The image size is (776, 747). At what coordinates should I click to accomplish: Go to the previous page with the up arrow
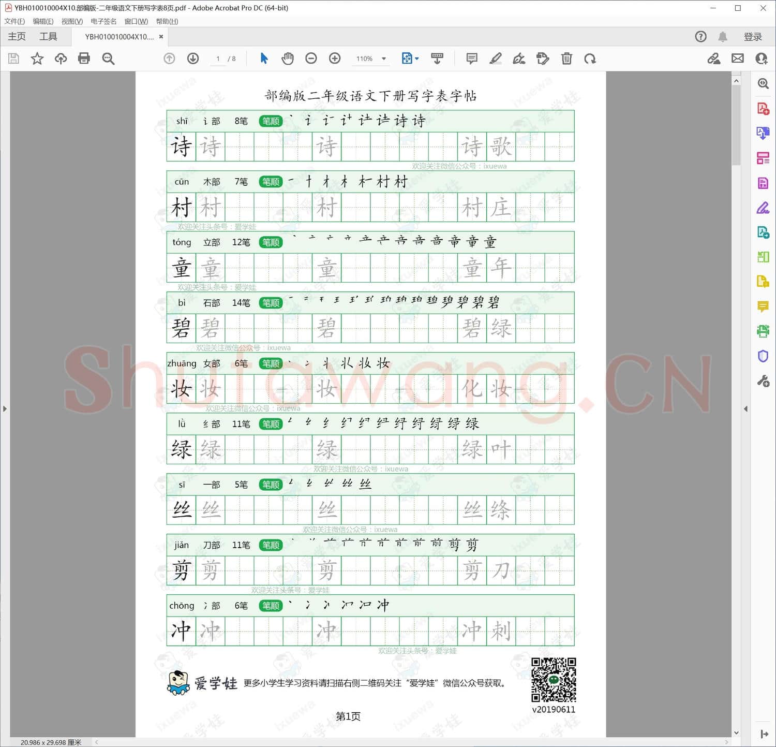[x=169, y=58]
